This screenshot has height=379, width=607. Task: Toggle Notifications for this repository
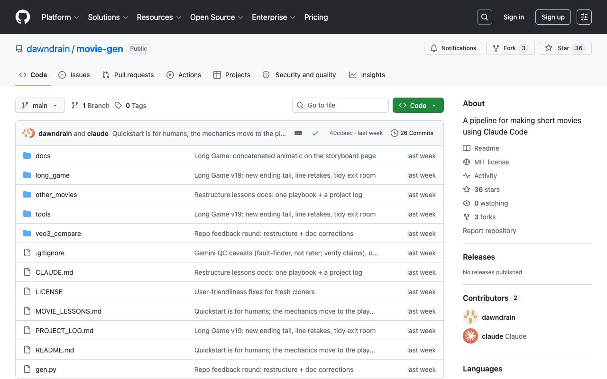pyautogui.click(x=453, y=48)
